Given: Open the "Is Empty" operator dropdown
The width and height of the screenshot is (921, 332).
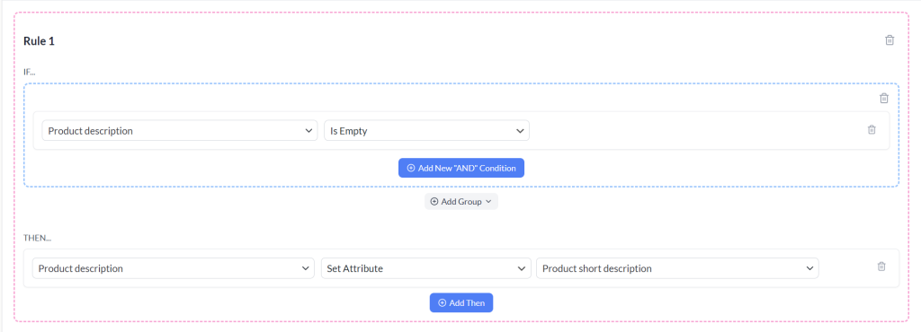Looking at the screenshot, I should [x=426, y=131].
